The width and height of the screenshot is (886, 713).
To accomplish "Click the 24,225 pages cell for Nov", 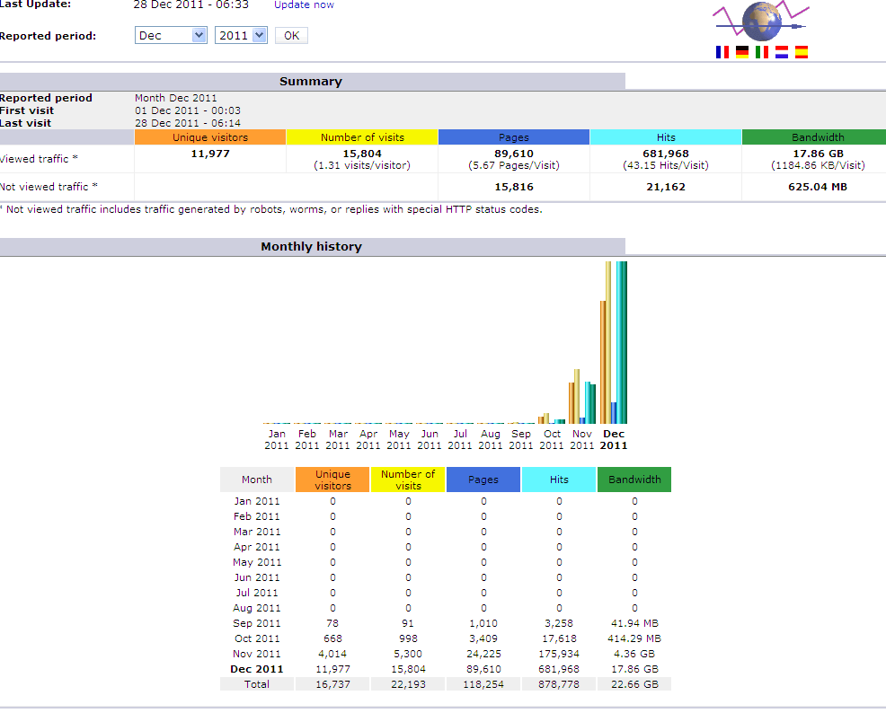I will point(483,654).
